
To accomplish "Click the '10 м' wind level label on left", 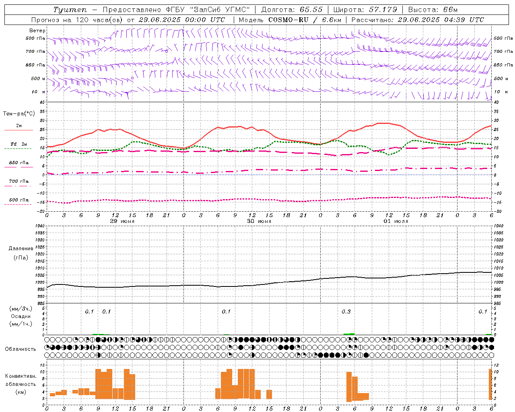I will point(38,92).
